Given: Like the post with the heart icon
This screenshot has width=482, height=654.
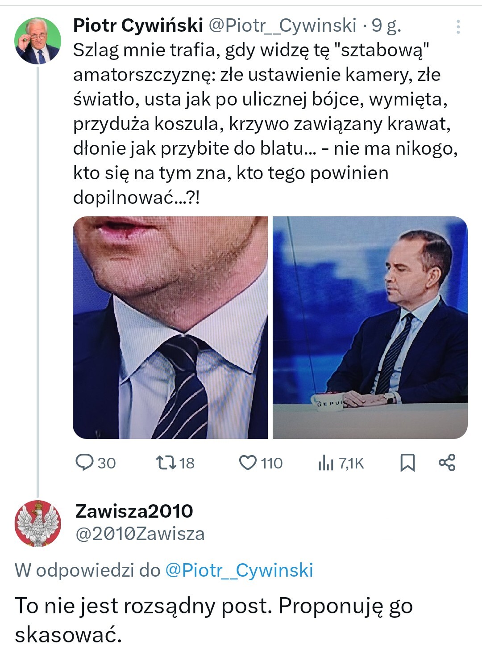Looking at the screenshot, I should [248, 463].
